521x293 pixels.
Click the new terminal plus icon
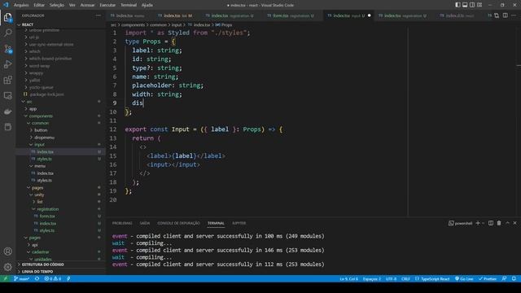coord(478,223)
